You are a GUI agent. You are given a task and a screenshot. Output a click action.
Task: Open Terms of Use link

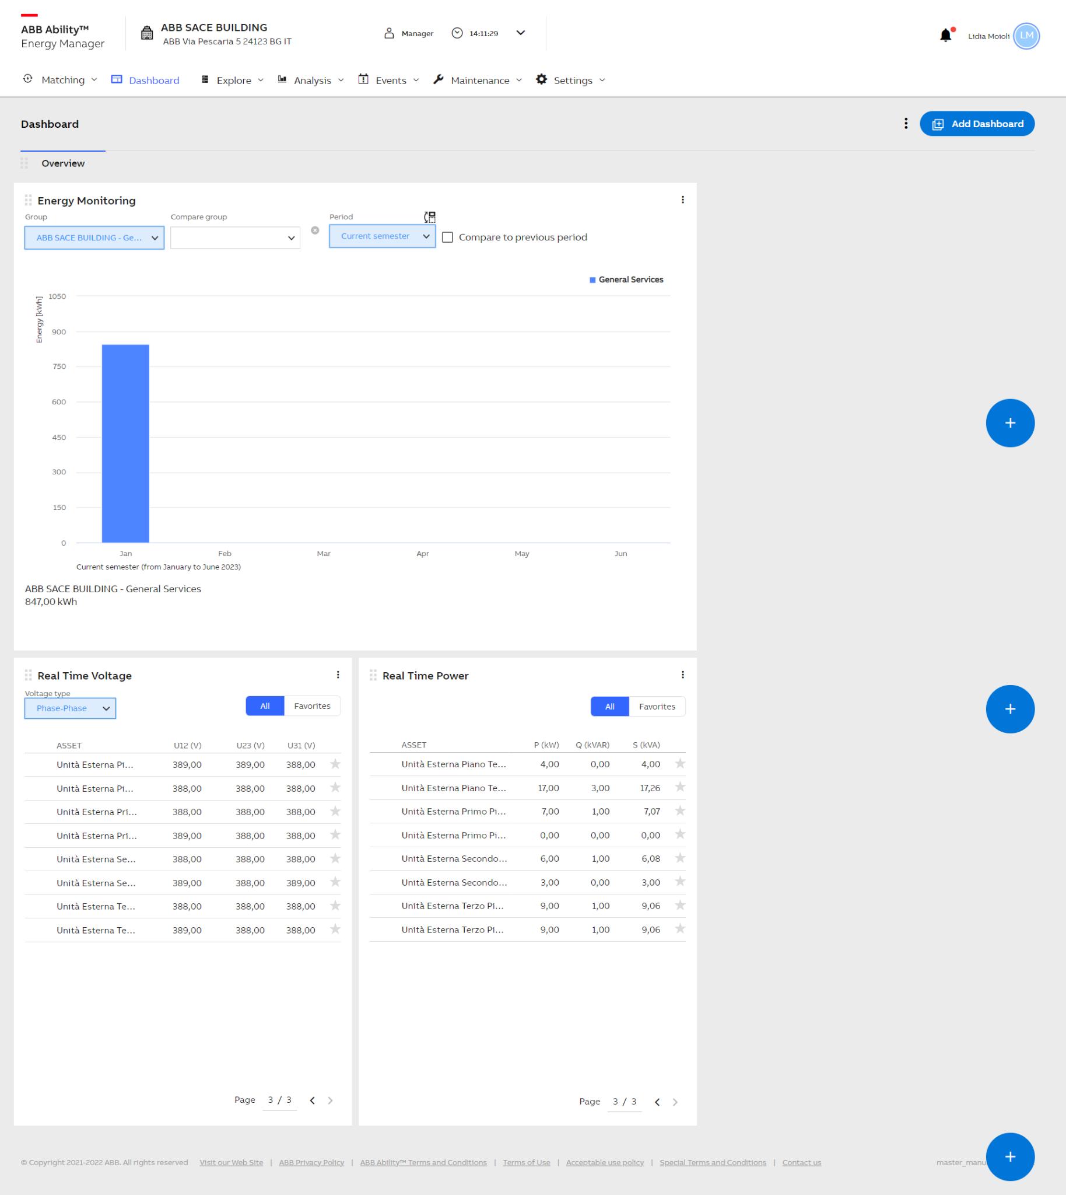527,1162
